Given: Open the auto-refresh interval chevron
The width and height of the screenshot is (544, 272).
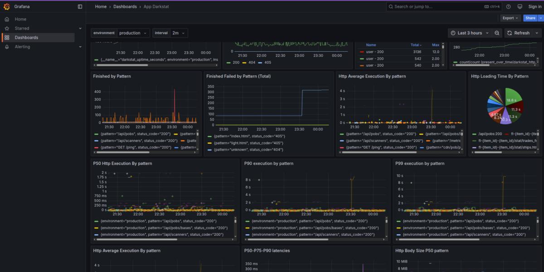Looking at the screenshot, I should coord(537,33).
